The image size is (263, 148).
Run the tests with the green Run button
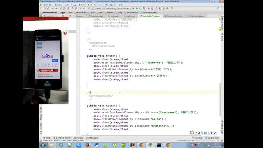pos(133,9)
